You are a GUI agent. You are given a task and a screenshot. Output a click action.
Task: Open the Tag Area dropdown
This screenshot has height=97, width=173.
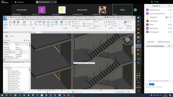tap(101, 26)
